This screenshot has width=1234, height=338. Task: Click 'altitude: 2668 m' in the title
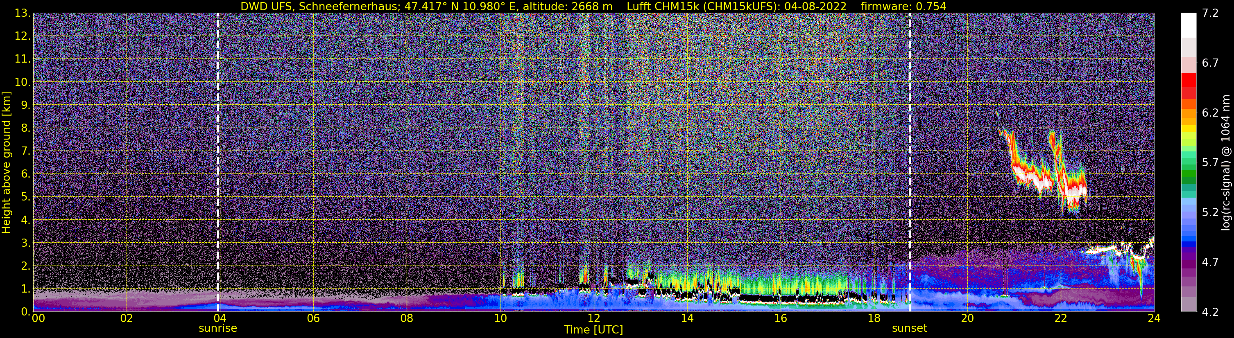coord(567,7)
